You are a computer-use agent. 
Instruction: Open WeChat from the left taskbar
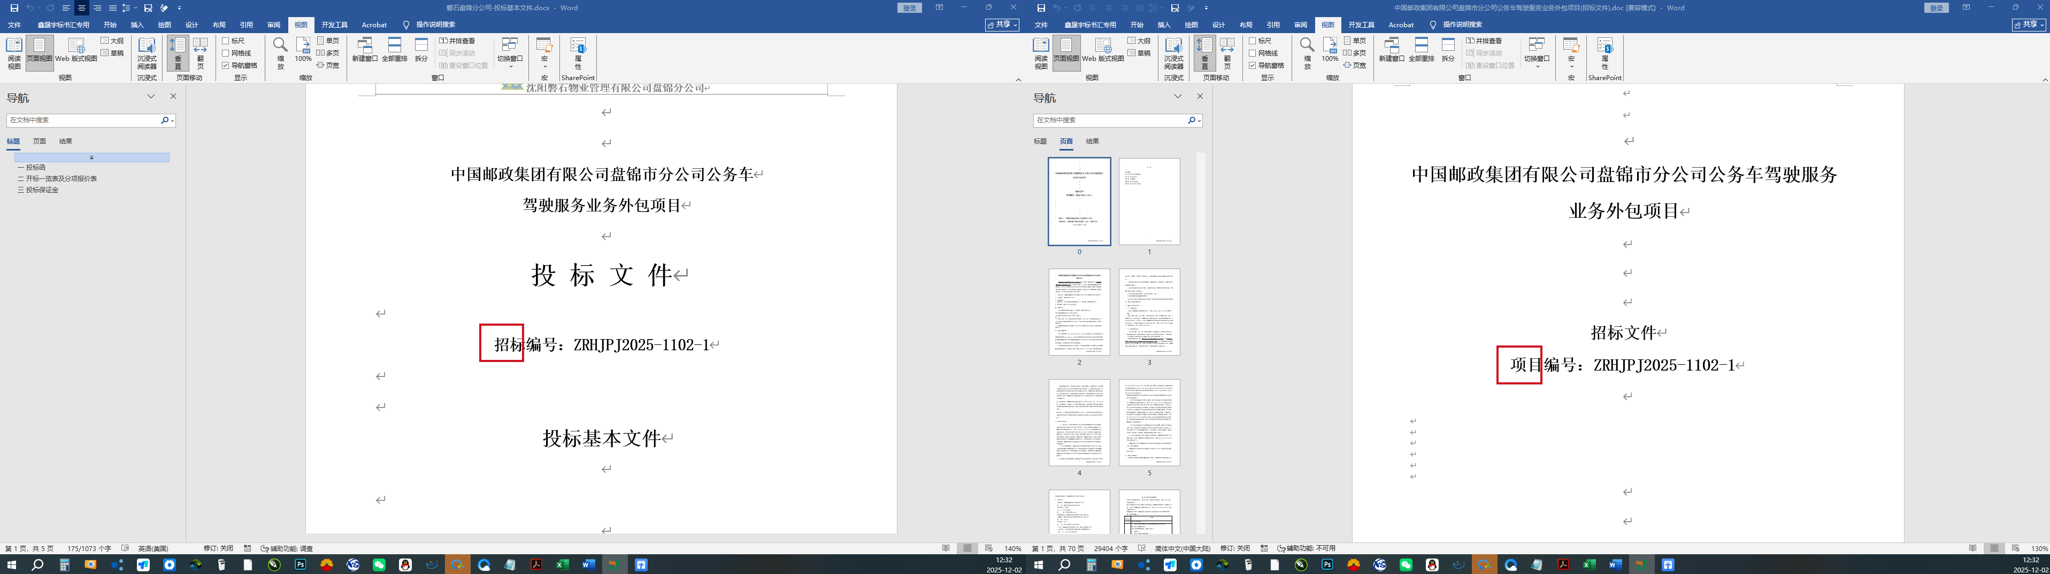pyautogui.click(x=379, y=565)
